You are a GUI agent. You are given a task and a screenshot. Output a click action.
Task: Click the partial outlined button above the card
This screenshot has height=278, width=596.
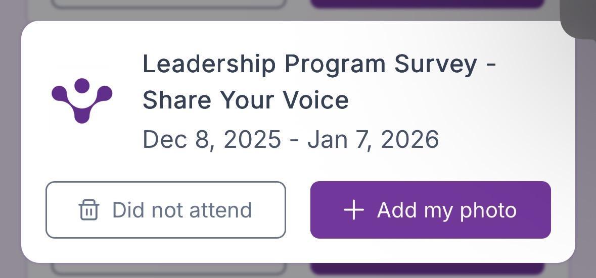(x=169, y=3)
